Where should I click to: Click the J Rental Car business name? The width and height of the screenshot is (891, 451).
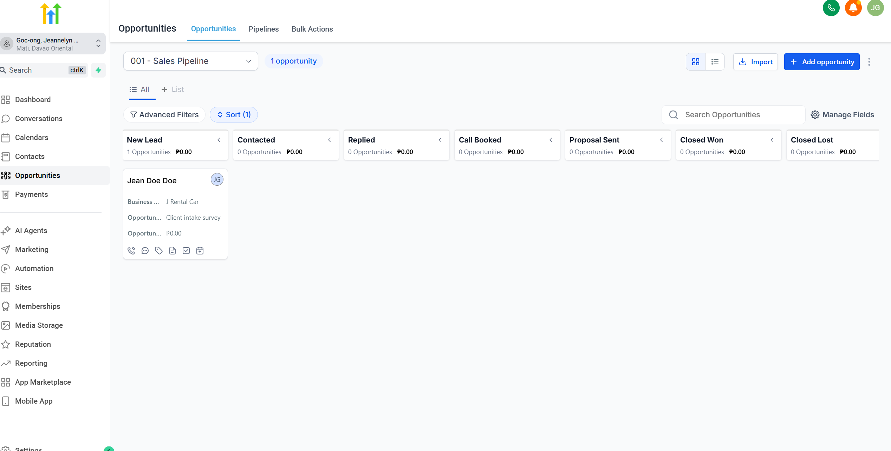182,202
